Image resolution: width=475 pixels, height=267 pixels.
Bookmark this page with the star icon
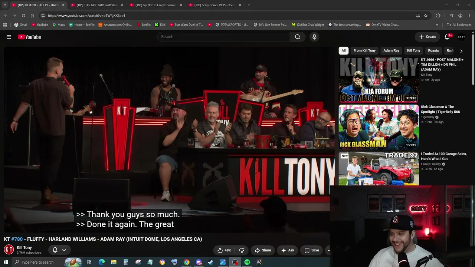pos(426,16)
